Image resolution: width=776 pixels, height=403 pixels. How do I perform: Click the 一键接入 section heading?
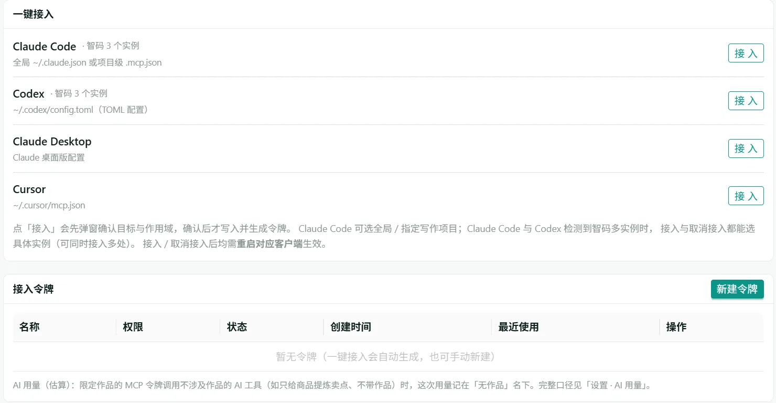(x=33, y=14)
